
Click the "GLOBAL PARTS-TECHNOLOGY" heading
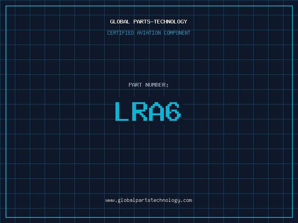click(149, 22)
